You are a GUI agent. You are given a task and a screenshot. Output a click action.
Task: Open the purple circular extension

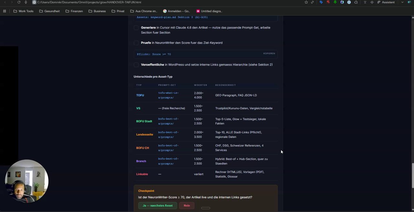[x=342, y=2]
